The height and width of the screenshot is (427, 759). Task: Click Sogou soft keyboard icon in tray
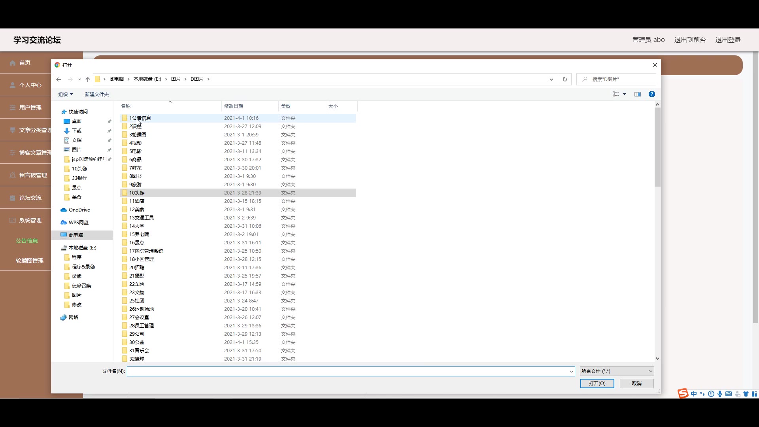729,394
